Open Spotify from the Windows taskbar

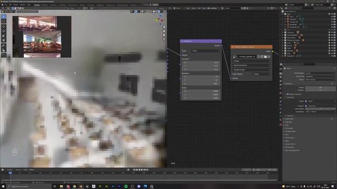click(126, 186)
